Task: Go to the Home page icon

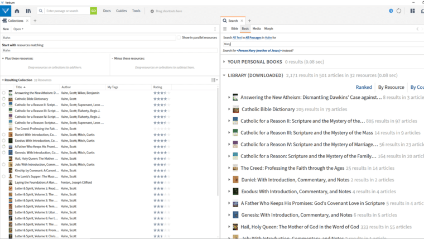Action: (x=17, y=11)
